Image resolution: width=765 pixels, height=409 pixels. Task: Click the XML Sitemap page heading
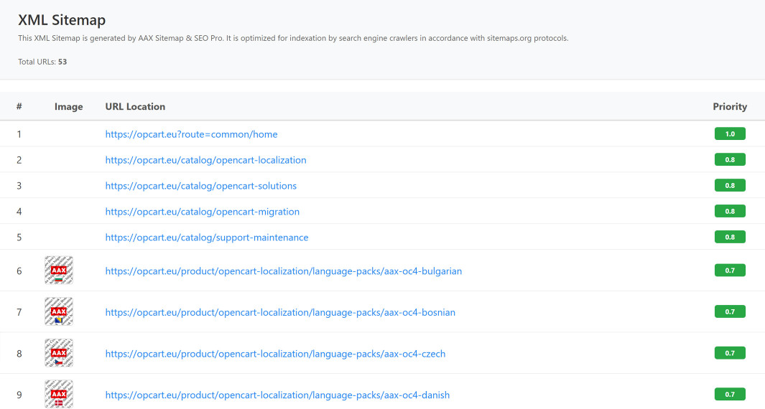[x=62, y=20]
